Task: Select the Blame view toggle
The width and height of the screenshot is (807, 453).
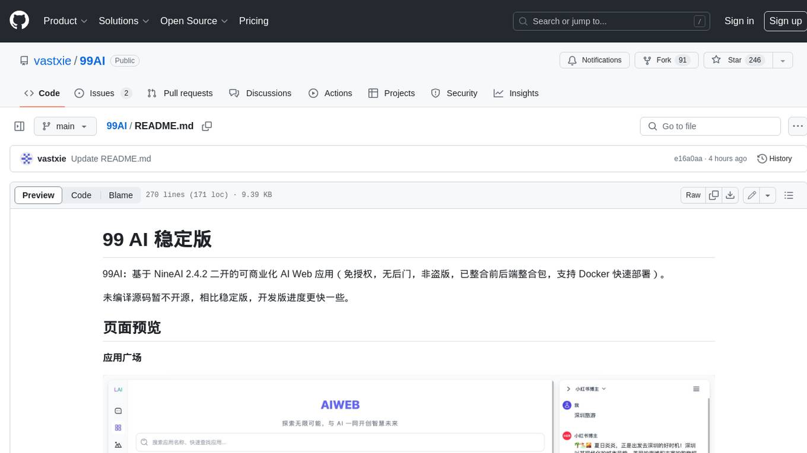Action: (x=120, y=195)
